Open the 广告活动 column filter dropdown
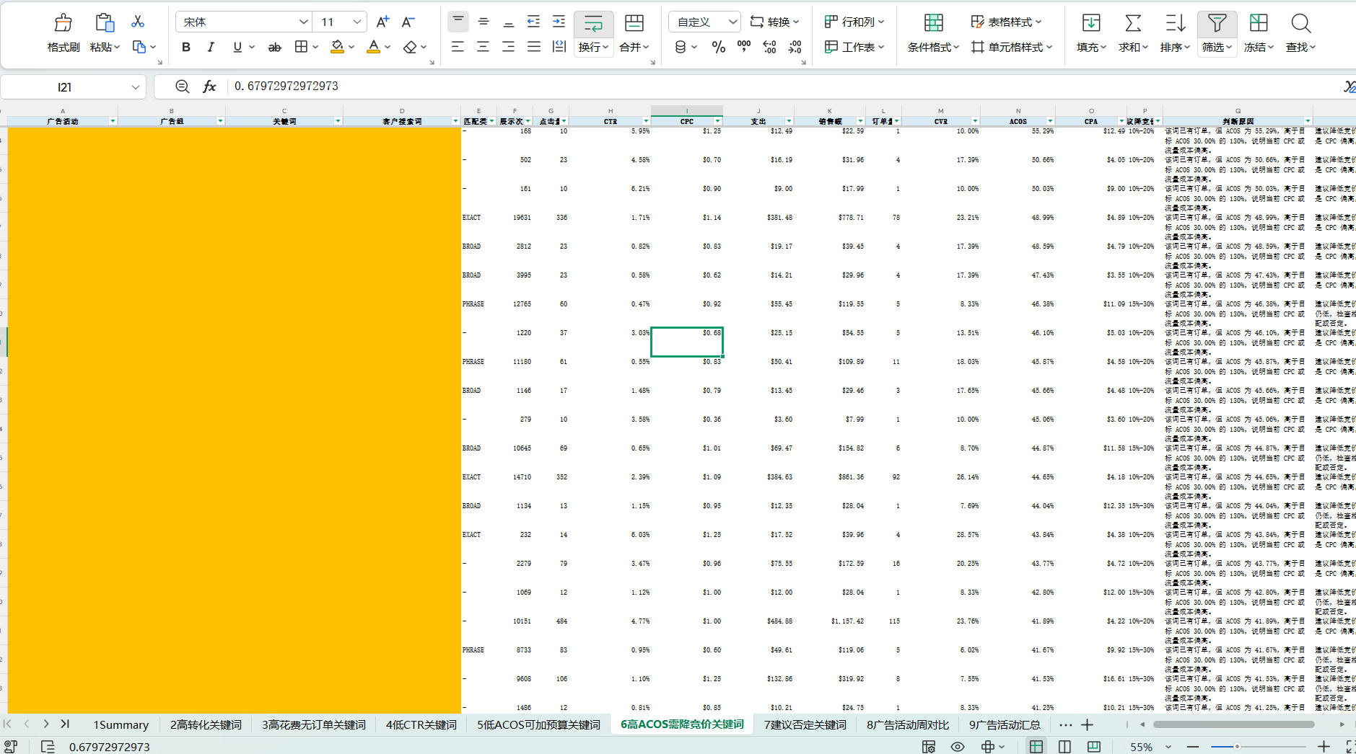Viewport: 1356px width, 754px height. point(113,121)
